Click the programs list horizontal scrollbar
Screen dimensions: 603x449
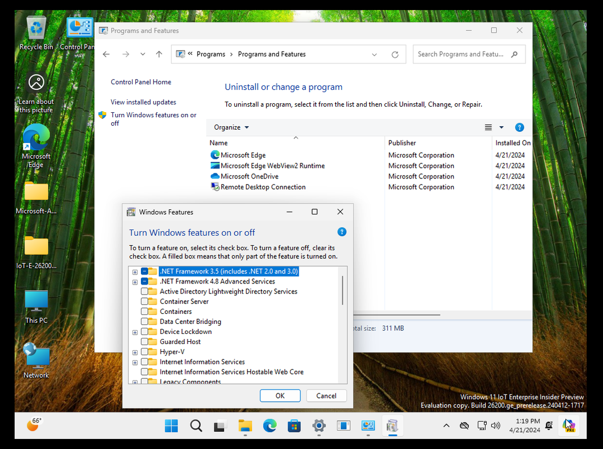pos(396,315)
